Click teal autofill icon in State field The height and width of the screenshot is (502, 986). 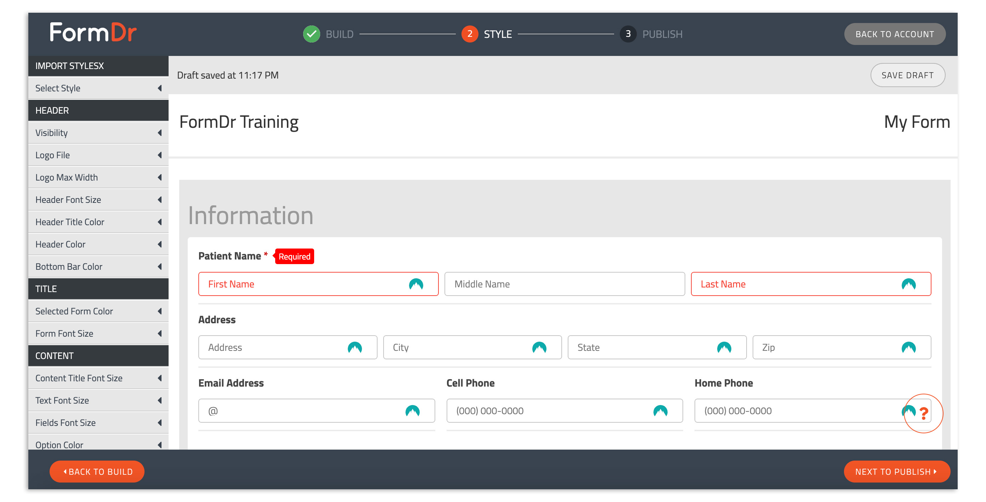(x=724, y=347)
